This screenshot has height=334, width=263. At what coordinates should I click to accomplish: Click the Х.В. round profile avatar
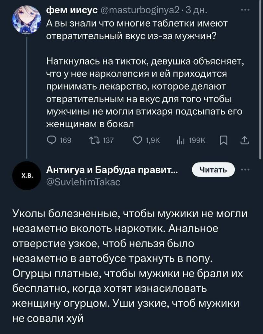coord(27,176)
